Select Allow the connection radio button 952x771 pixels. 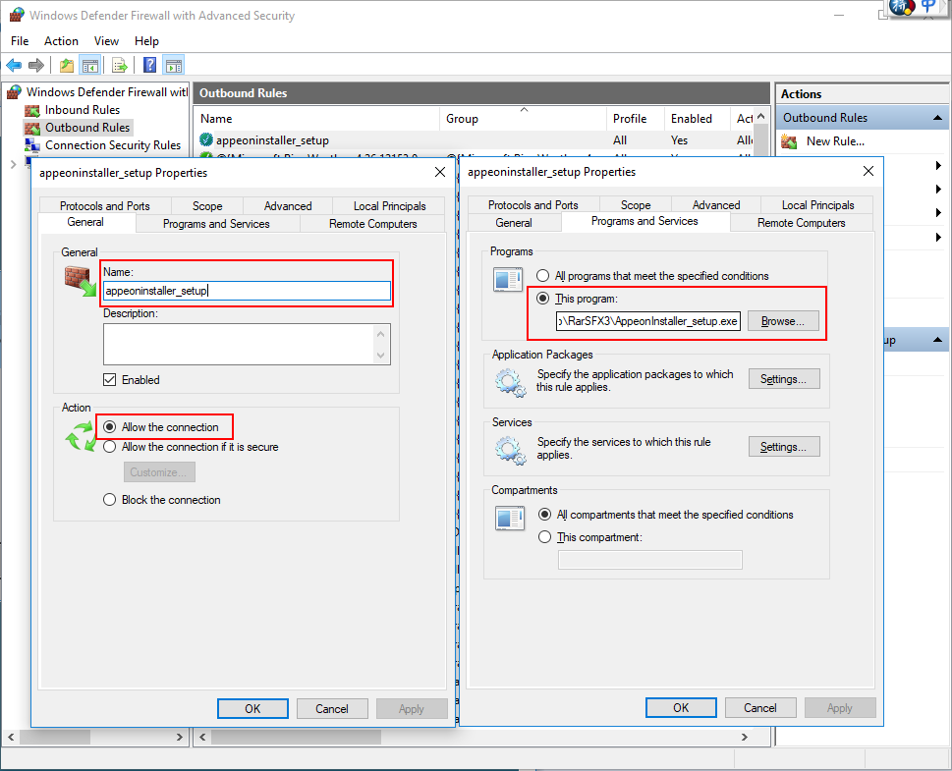(109, 426)
